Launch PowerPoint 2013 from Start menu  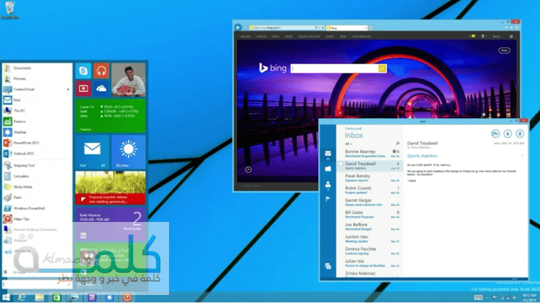(x=37, y=142)
